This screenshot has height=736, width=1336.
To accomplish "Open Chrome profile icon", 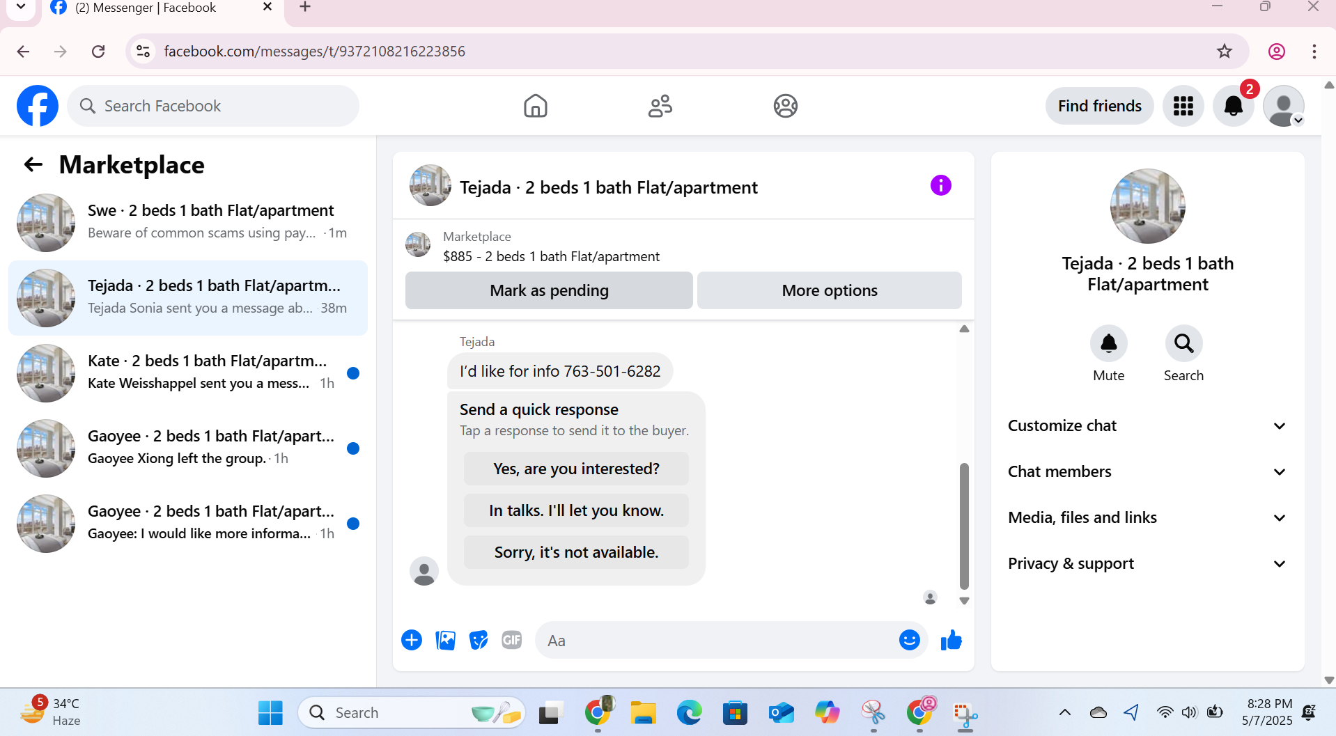I will [1276, 51].
